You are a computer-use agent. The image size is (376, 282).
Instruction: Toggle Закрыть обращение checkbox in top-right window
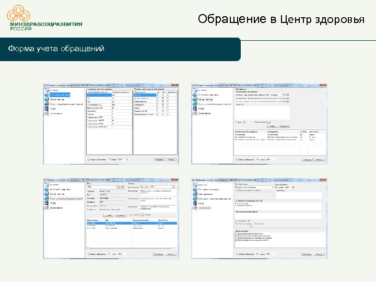tap(237, 159)
